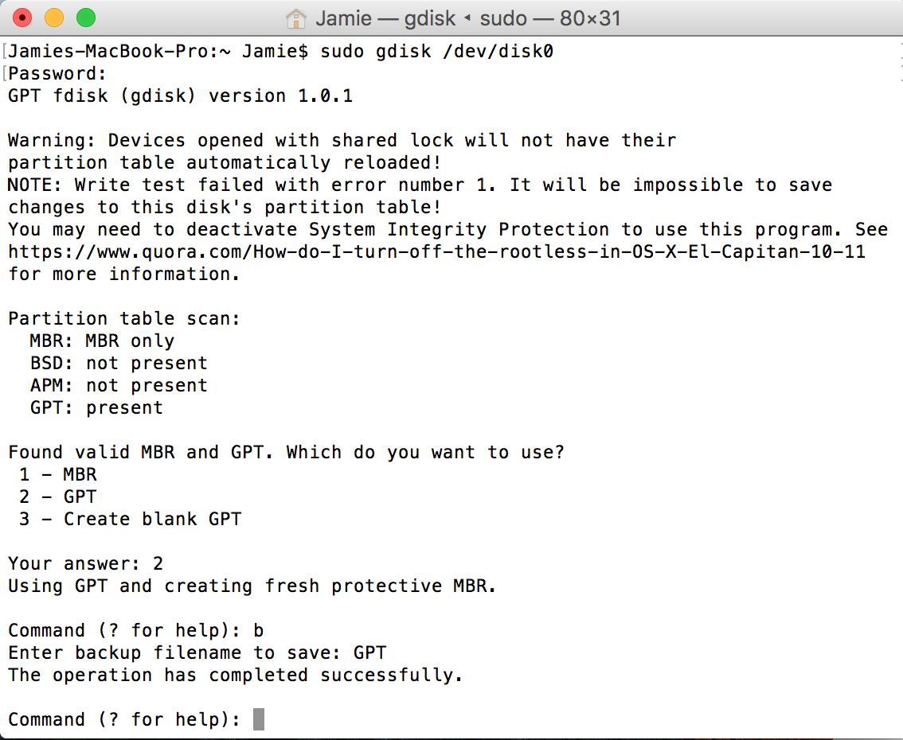Click the 'Enter backup filename to save: GPT' line
Screen dimensions: 903x740
(197, 652)
